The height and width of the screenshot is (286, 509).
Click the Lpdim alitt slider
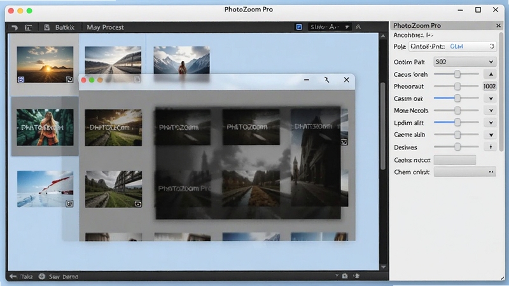pyautogui.click(x=456, y=123)
